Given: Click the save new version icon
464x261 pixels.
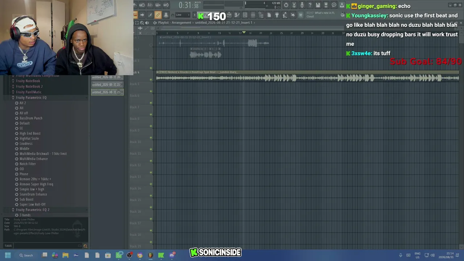Looking at the screenshot, I should pos(326,5).
